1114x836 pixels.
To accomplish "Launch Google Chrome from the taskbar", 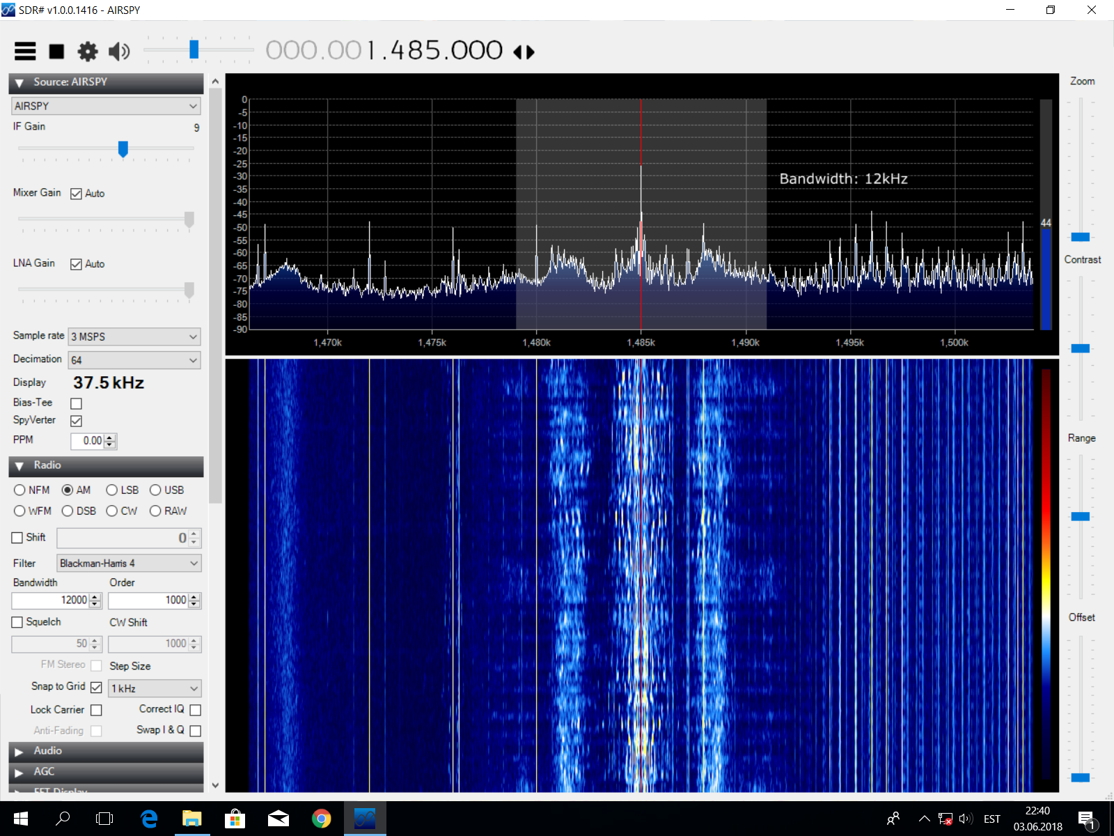I will click(321, 819).
